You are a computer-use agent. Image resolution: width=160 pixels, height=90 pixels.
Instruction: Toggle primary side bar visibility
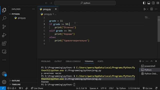click(144, 3)
